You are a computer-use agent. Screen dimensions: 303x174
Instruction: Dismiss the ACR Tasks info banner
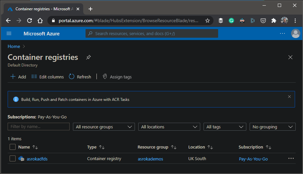[x=289, y=97]
